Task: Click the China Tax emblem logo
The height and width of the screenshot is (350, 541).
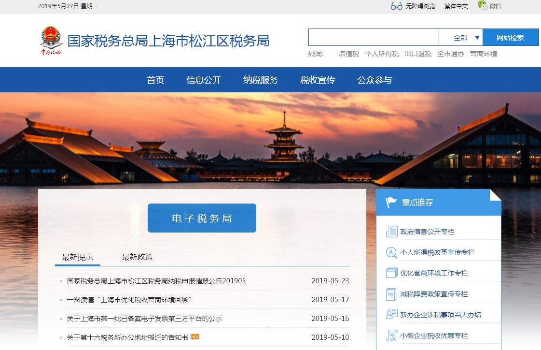Action: point(51,41)
